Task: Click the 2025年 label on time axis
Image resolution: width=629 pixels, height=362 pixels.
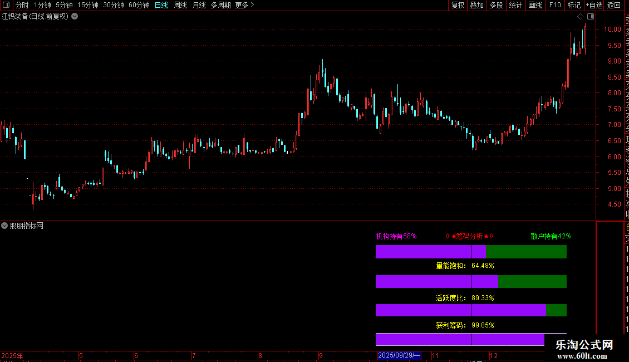Action: click(12, 355)
